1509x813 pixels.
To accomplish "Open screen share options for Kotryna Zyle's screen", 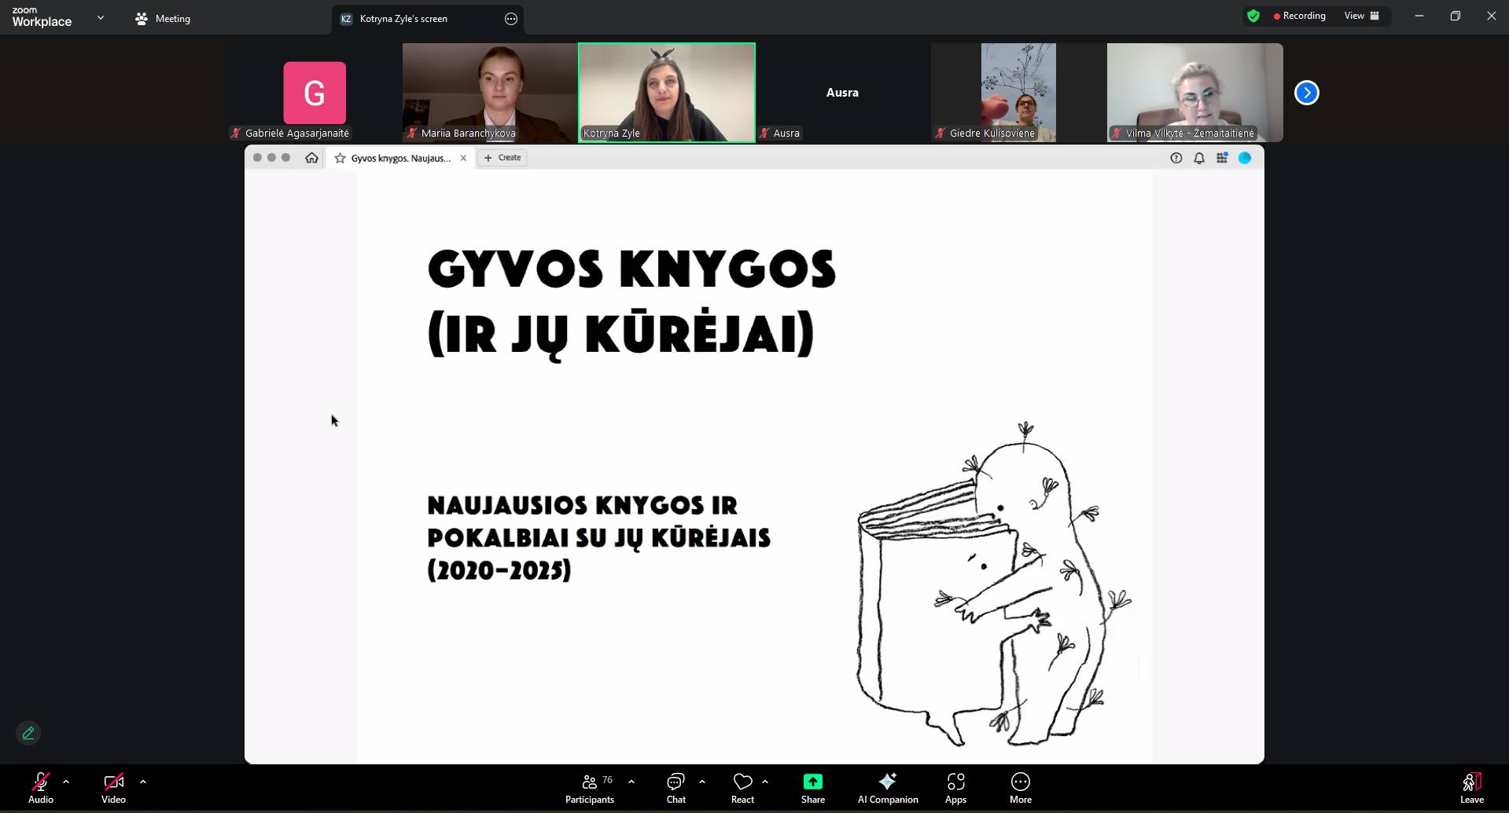I will click(511, 19).
